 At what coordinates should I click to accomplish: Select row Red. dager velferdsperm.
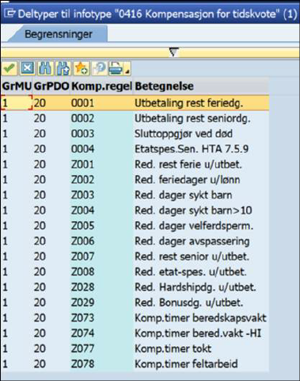[x=135, y=225]
